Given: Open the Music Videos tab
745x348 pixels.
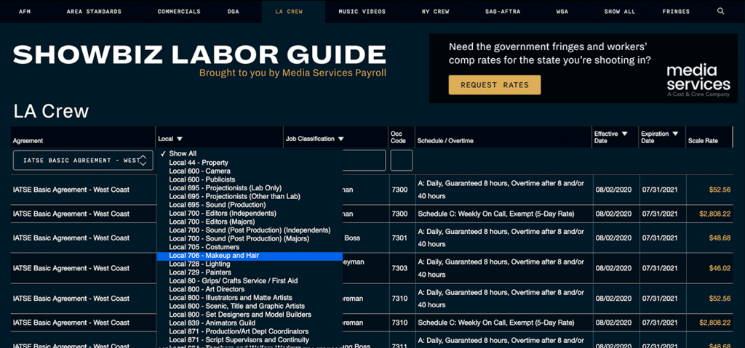Looking at the screenshot, I should tap(362, 12).
